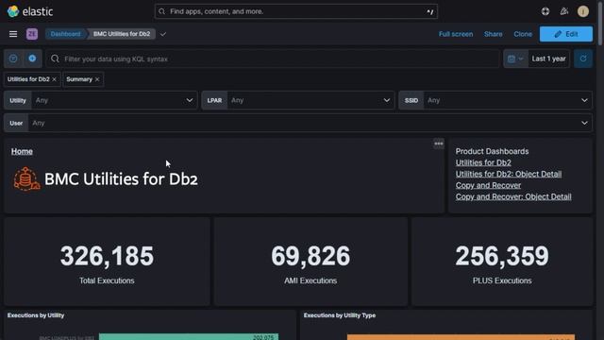Click the AMI Executions metric 69,826

[x=310, y=256]
